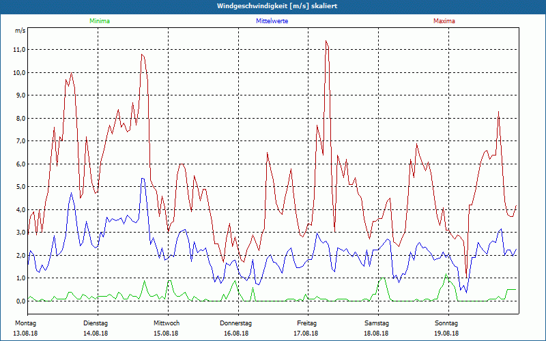Click the green Minima peak near Sonntag gridline

coord(446,275)
